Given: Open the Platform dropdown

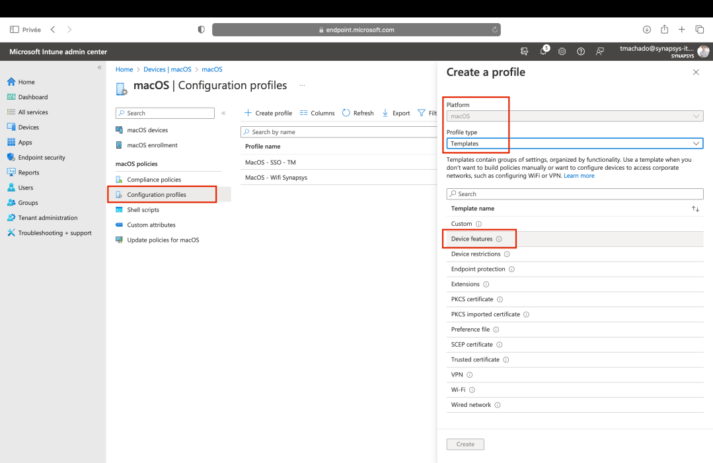Looking at the screenshot, I should coord(573,115).
